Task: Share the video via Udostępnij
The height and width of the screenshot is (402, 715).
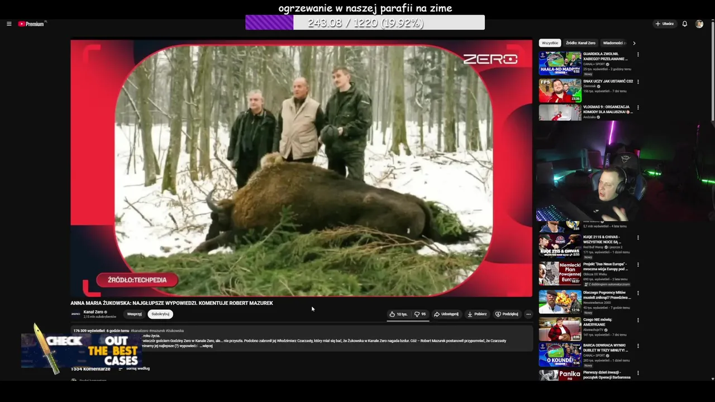Action: [x=446, y=314]
